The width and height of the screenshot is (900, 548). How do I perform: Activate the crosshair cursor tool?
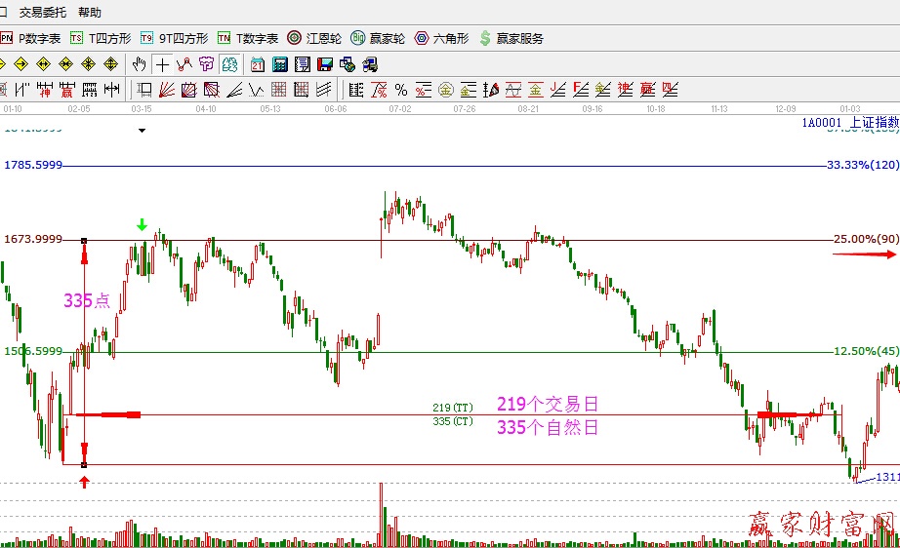click(162, 64)
